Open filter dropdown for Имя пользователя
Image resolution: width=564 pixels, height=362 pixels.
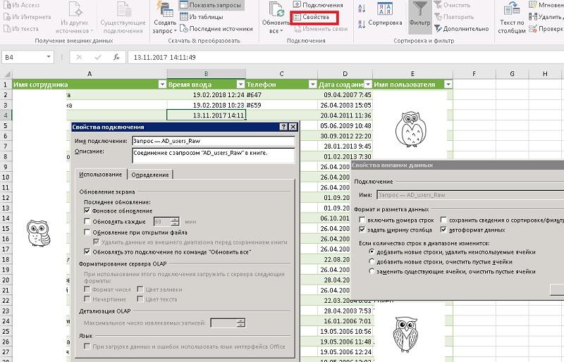tap(448, 85)
